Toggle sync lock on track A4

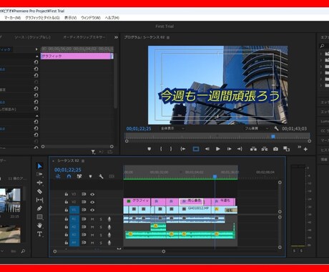click(84, 243)
